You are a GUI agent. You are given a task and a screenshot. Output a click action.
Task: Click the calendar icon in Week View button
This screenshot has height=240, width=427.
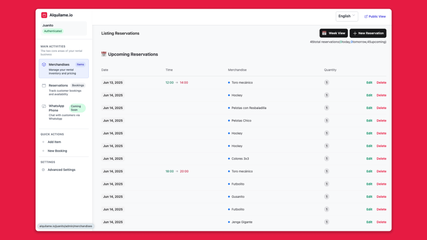click(324, 33)
